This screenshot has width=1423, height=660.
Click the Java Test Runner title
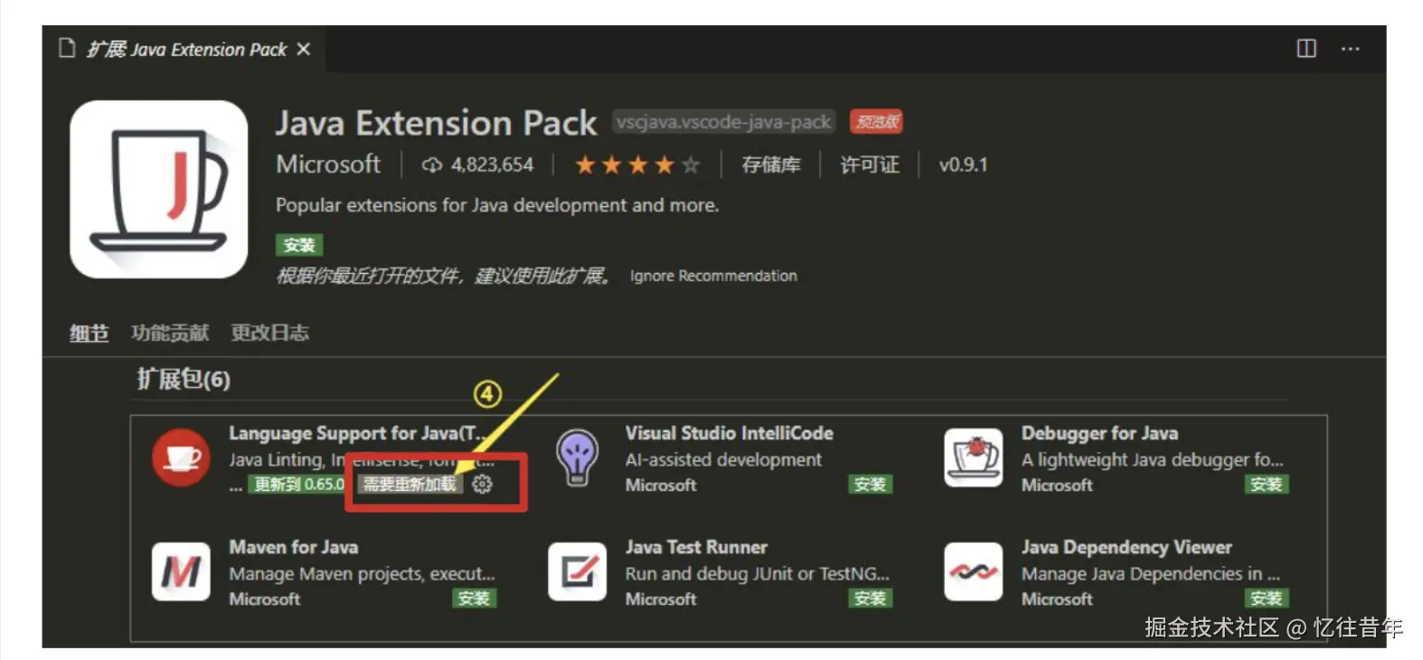click(x=696, y=547)
